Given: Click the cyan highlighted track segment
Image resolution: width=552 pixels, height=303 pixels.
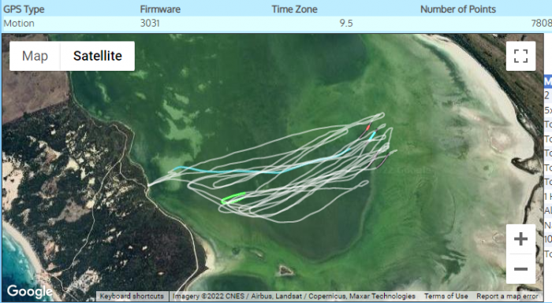Looking at the screenshot, I should tap(260, 171).
